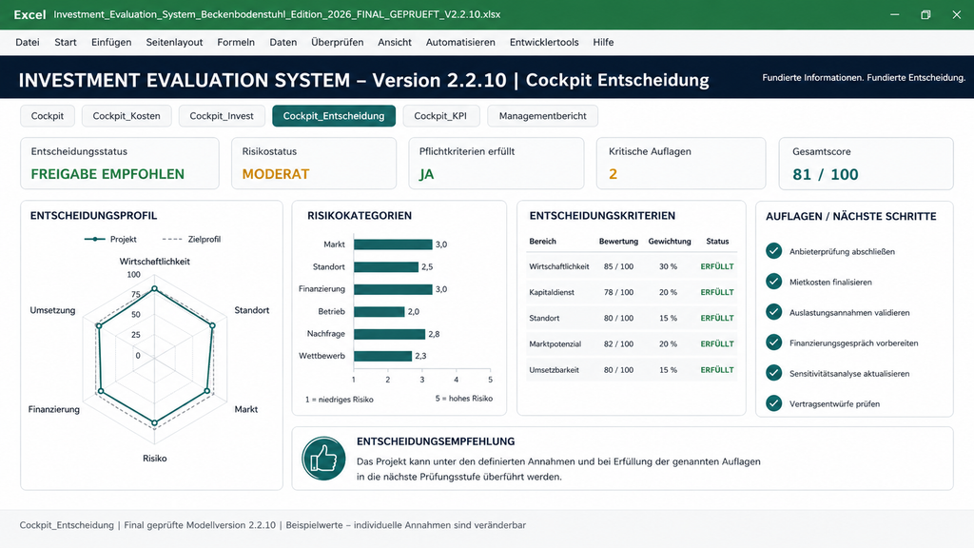Image resolution: width=974 pixels, height=548 pixels.
Task: Select the Kritische Auflagen value 2
Action: pyautogui.click(x=614, y=174)
